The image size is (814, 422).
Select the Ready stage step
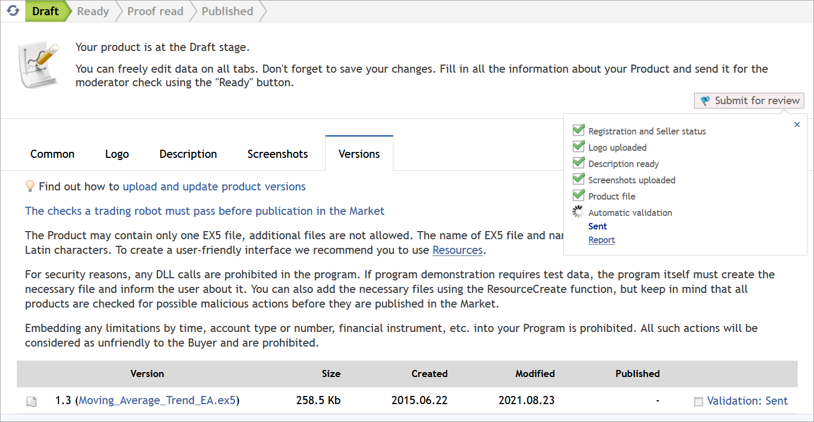point(93,11)
